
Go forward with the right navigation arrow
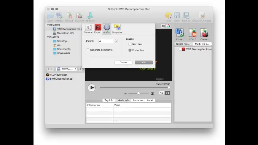click(x=52, y=69)
